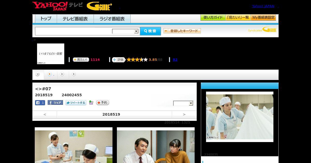Open the two nurses photo thumbnail
Screen dimensions: 311x163
point(74,145)
